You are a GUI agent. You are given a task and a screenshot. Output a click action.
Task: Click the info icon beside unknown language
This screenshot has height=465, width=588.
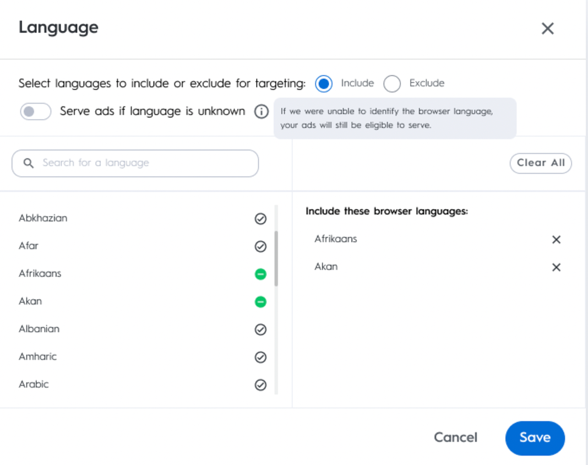(x=262, y=112)
